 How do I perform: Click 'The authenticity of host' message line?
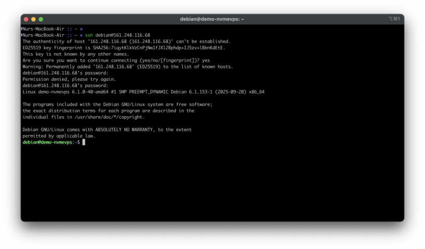click(x=126, y=41)
